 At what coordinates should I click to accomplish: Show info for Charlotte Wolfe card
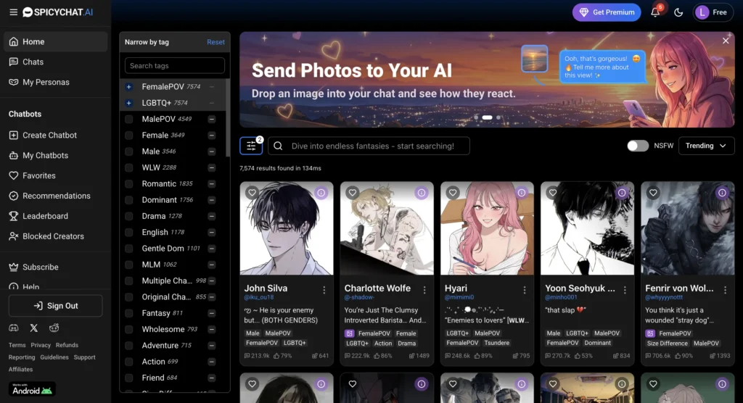422,193
